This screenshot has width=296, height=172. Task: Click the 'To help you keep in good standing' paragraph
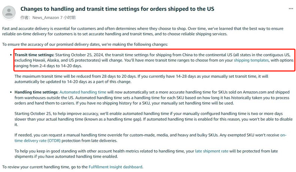[146, 154]
